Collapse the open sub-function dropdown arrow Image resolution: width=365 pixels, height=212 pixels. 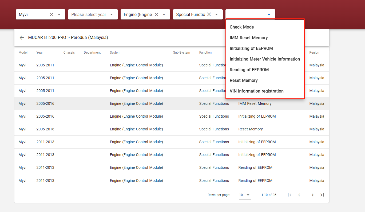point(269,14)
